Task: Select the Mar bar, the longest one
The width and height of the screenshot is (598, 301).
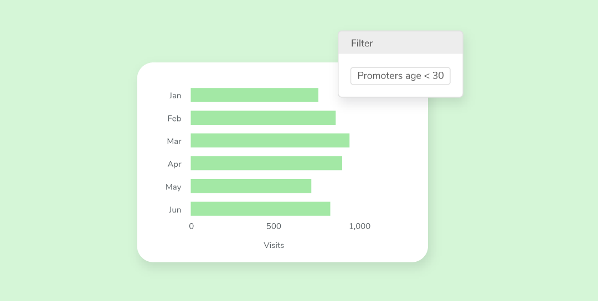Action: pos(270,140)
